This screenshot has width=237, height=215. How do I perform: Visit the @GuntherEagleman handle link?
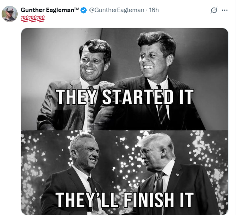(117, 10)
